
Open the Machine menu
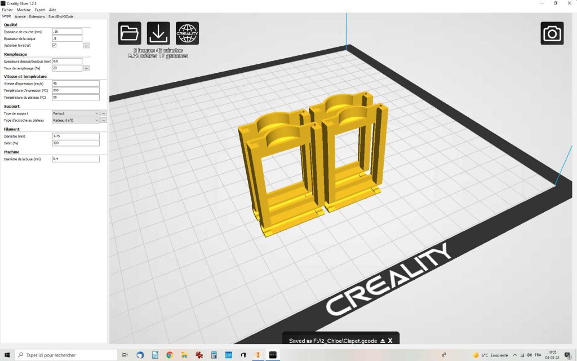point(24,10)
